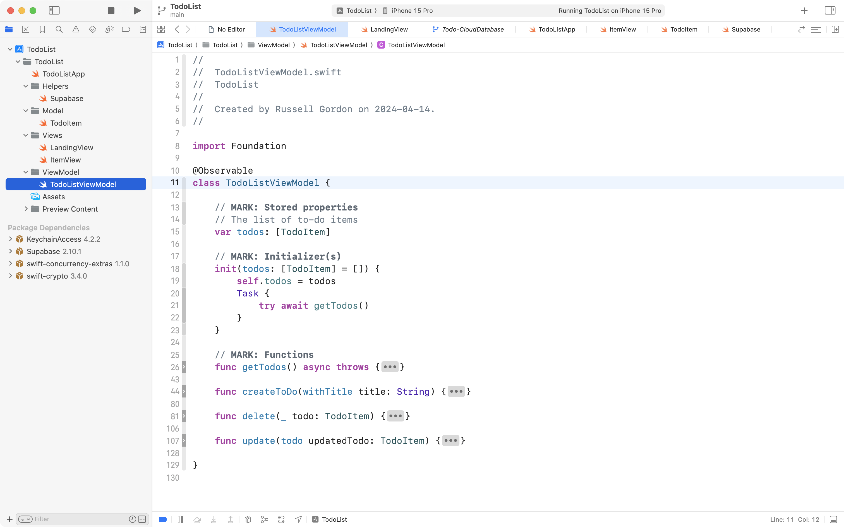Open the Environment Overrides panel
This screenshot has width=844, height=527.
coord(281,519)
